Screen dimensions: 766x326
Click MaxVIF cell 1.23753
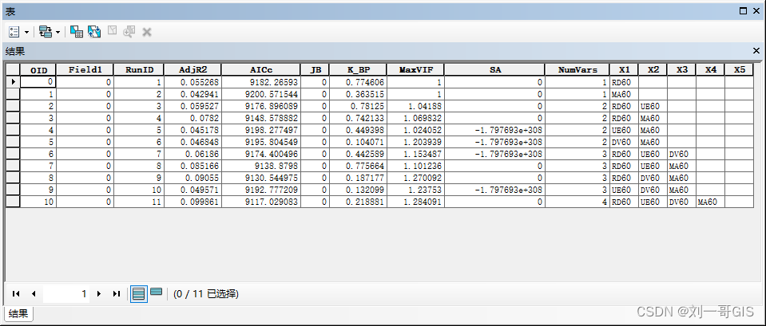coord(415,190)
